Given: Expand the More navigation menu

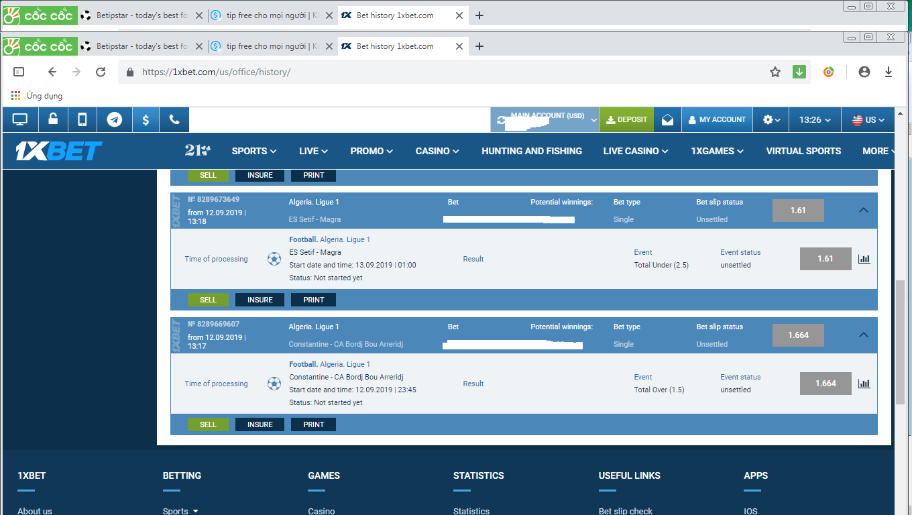Looking at the screenshot, I should tap(878, 151).
